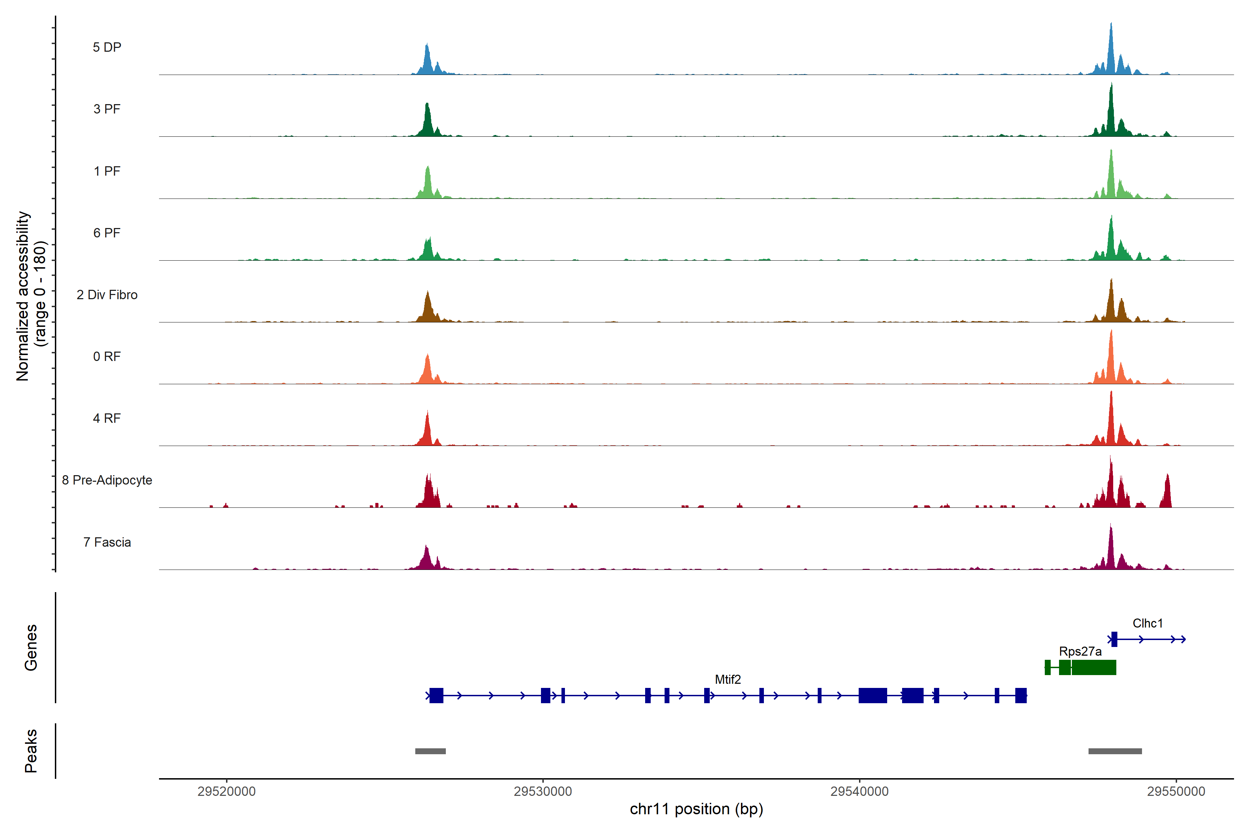Click the 3 PF track label
Screen dimensions: 1250x833
coord(107,109)
